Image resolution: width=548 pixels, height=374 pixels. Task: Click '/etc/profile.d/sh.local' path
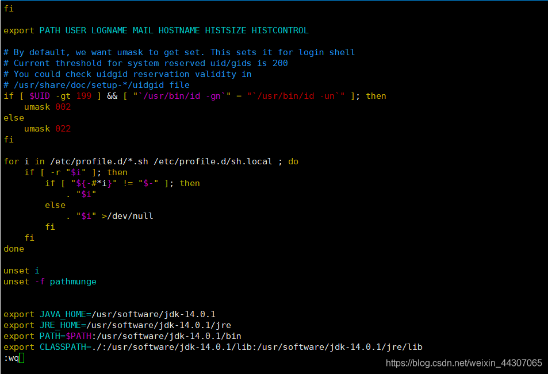pyautogui.click(x=213, y=161)
